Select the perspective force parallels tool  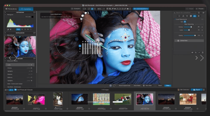(117, 9)
